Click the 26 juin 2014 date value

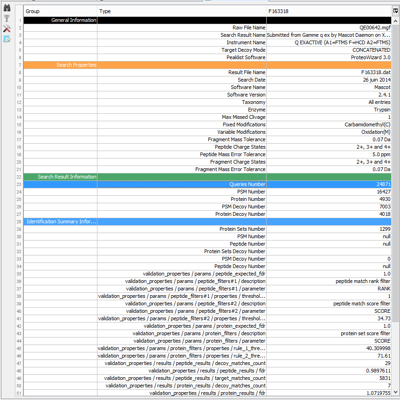(x=329, y=80)
